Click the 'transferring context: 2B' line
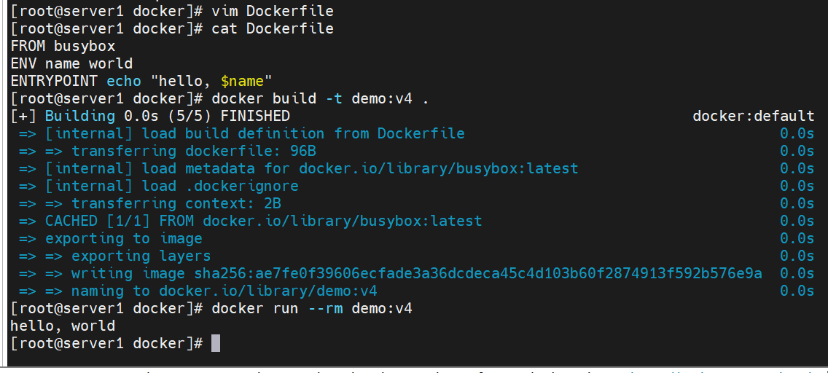This screenshot has width=828, height=373. coord(176,203)
